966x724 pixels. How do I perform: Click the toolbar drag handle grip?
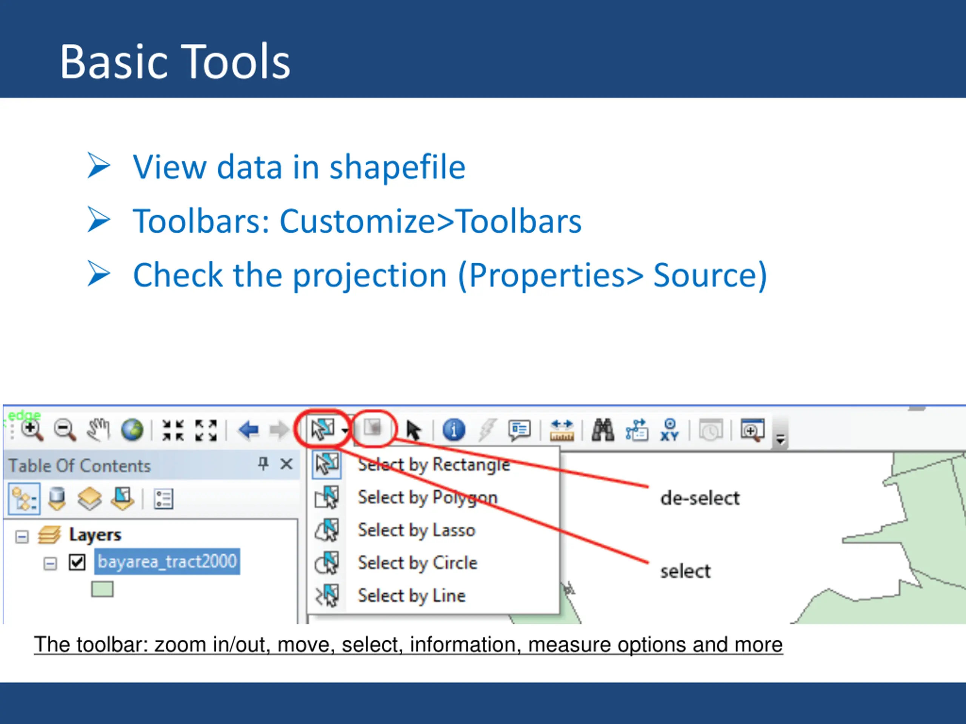tap(12, 430)
